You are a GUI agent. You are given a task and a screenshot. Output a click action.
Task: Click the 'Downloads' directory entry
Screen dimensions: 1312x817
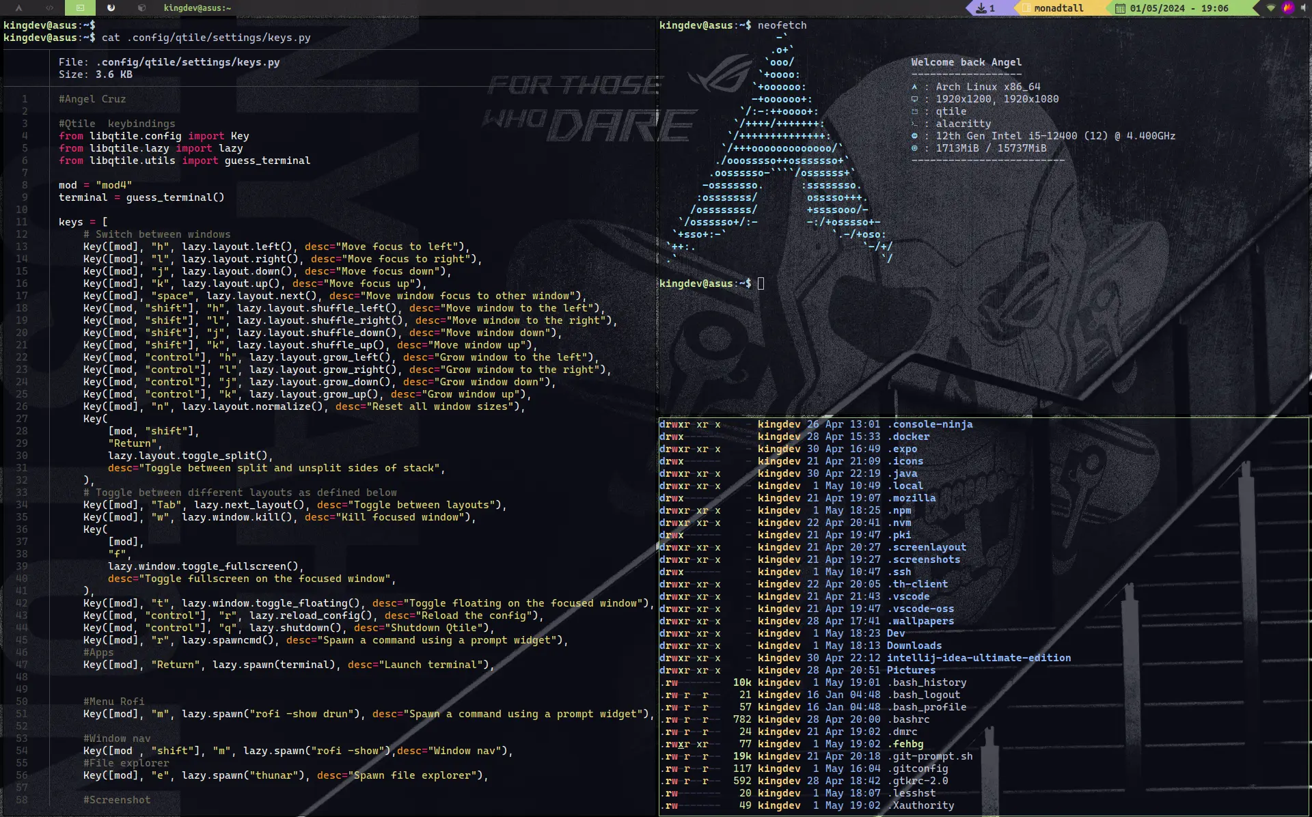click(914, 646)
